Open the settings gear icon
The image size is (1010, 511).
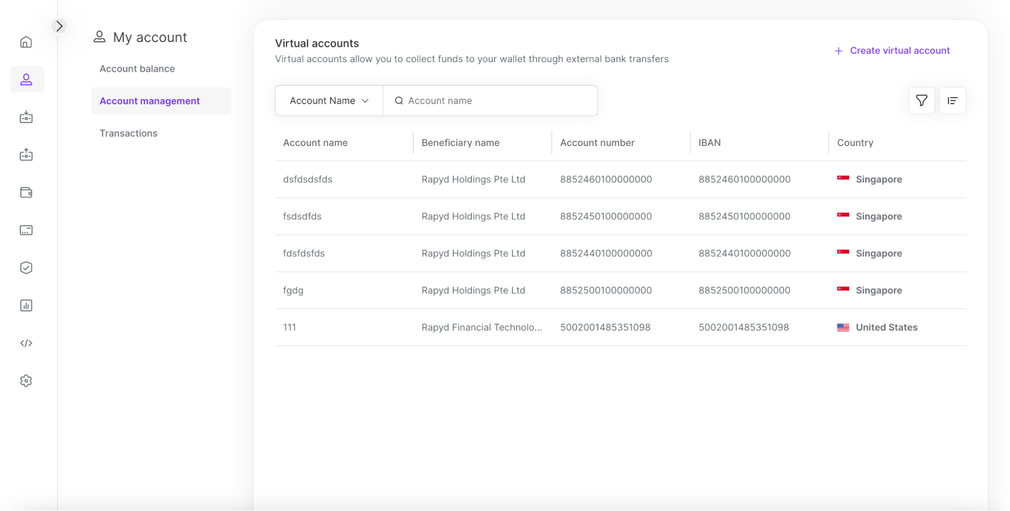pyautogui.click(x=26, y=381)
